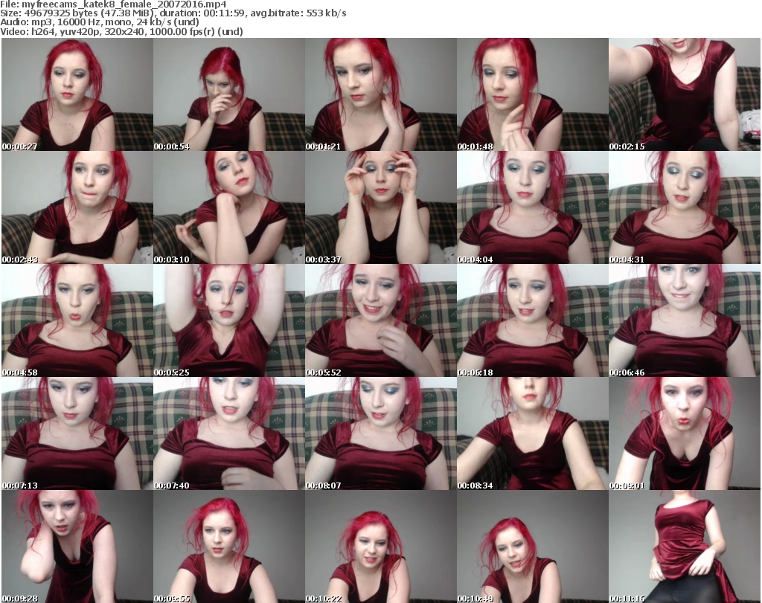Open the frame stamped 00:01:48
Image resolution: width=762 pixels, height=603 pixels.
[x=533, y=94]
